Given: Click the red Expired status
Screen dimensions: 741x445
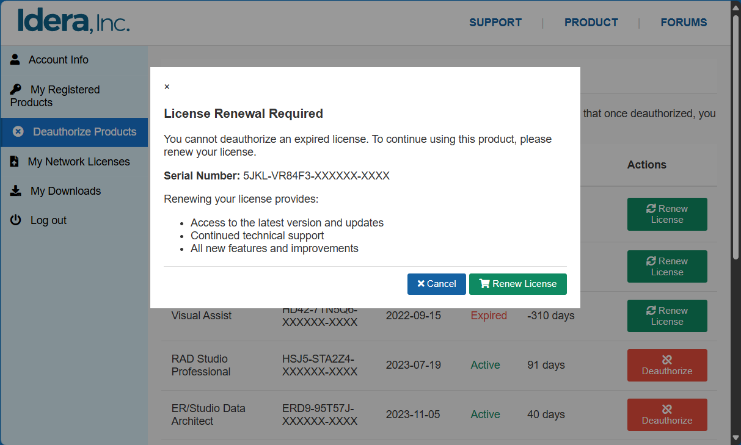Looking at the screenshot, I should (489, 316).
